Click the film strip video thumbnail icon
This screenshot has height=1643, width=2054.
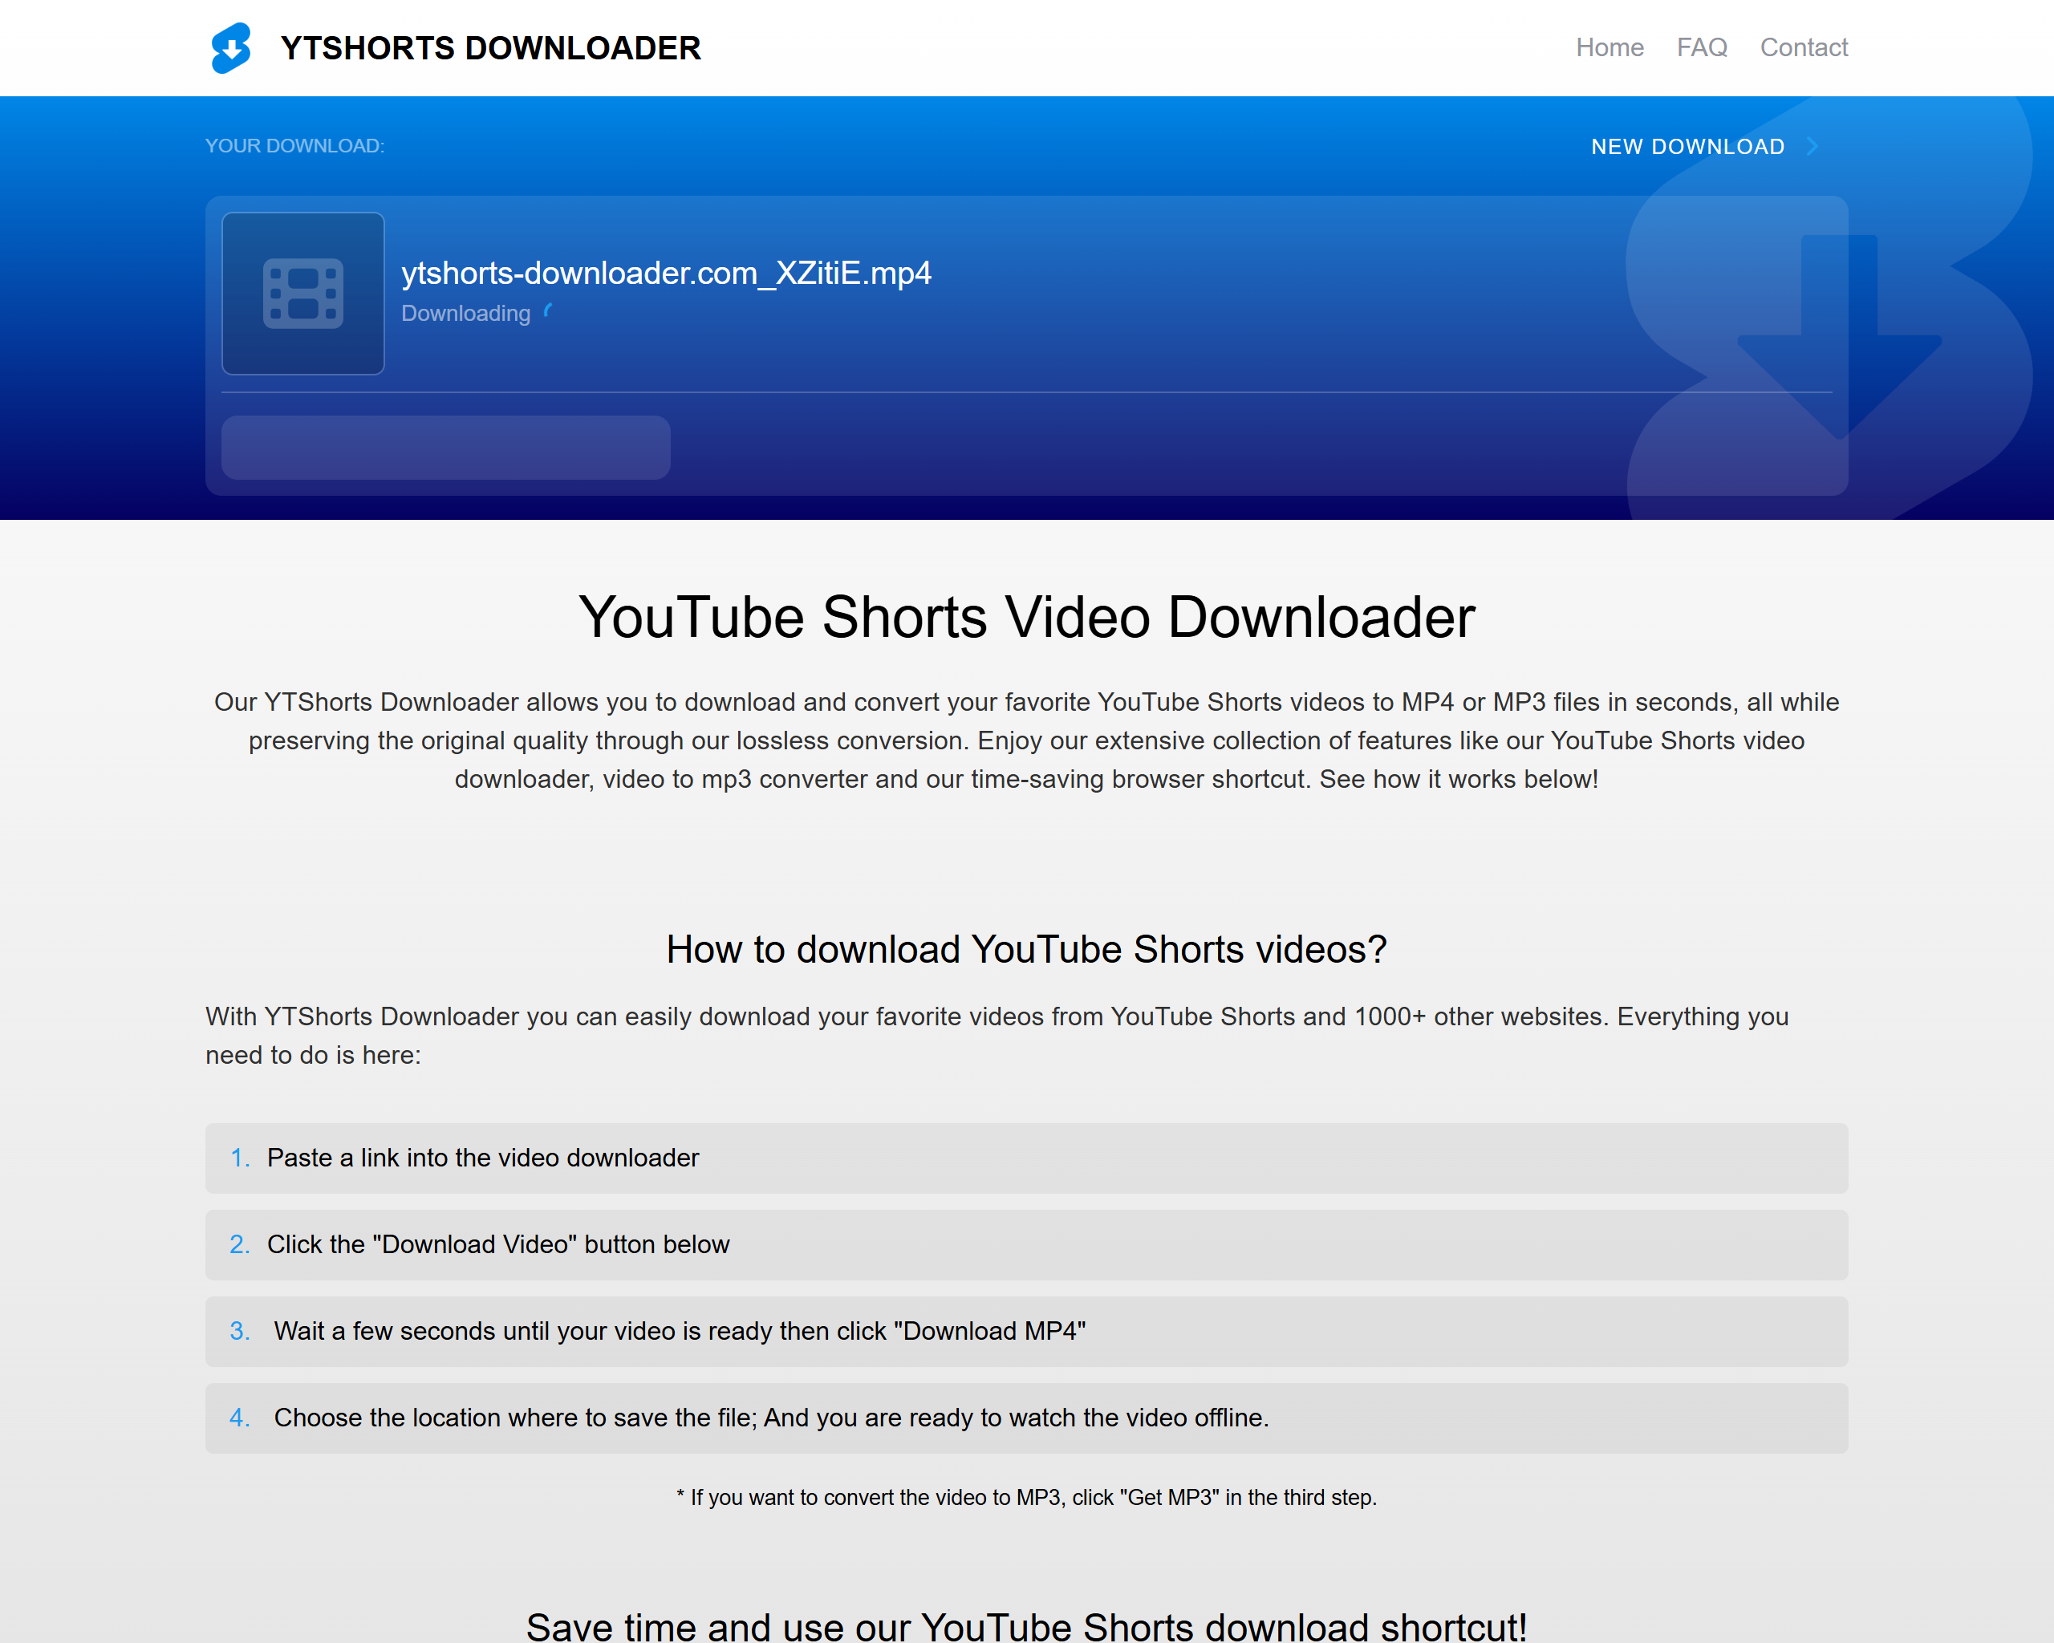(x=303, y=294)
